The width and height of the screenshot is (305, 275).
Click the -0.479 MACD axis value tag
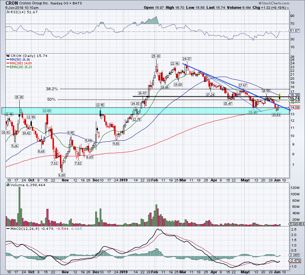295,261
